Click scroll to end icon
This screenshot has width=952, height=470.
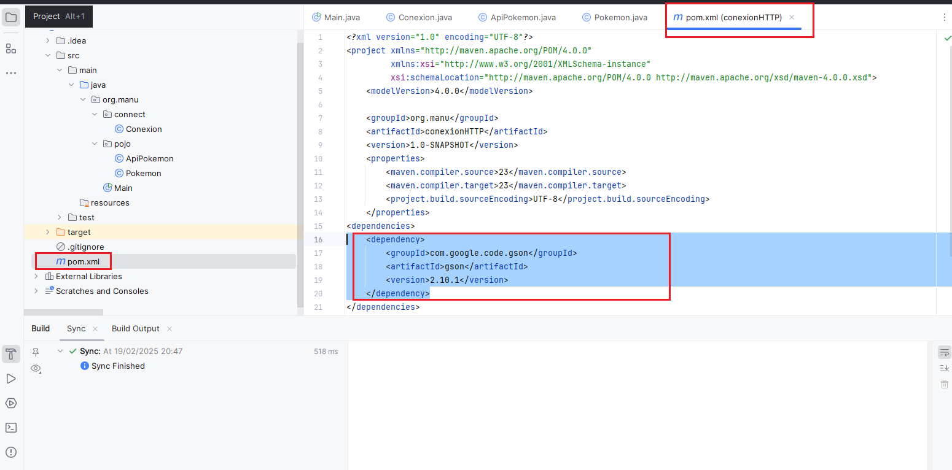tap(945, 368)
